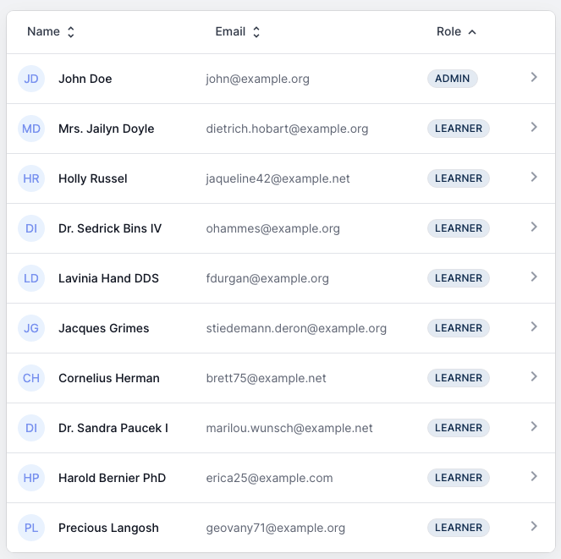Open Dr. Sedrick Bins IV row chevron
This screenshot has height=559, width=561.
tap(534, 227)
